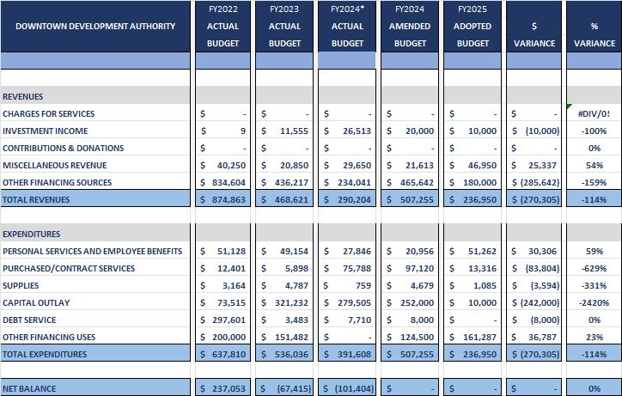Select Personal Services FY2022 value 51,128
The height and width of the screenshot is (396, 622).
(223, 251)
